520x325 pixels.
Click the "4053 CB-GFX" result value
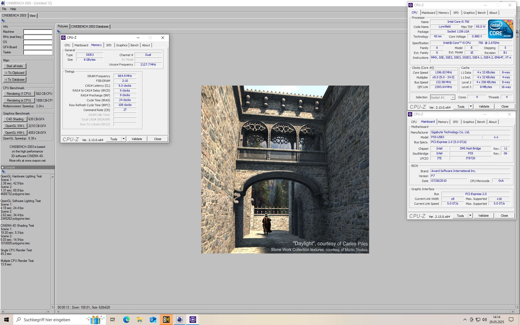37,133
